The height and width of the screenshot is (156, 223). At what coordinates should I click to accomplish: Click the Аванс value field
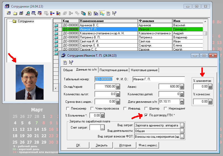tap(169, 86)
